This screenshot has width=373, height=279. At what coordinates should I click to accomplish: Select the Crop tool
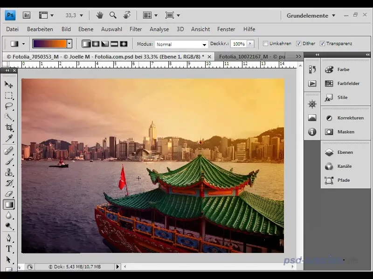[9, 127]
